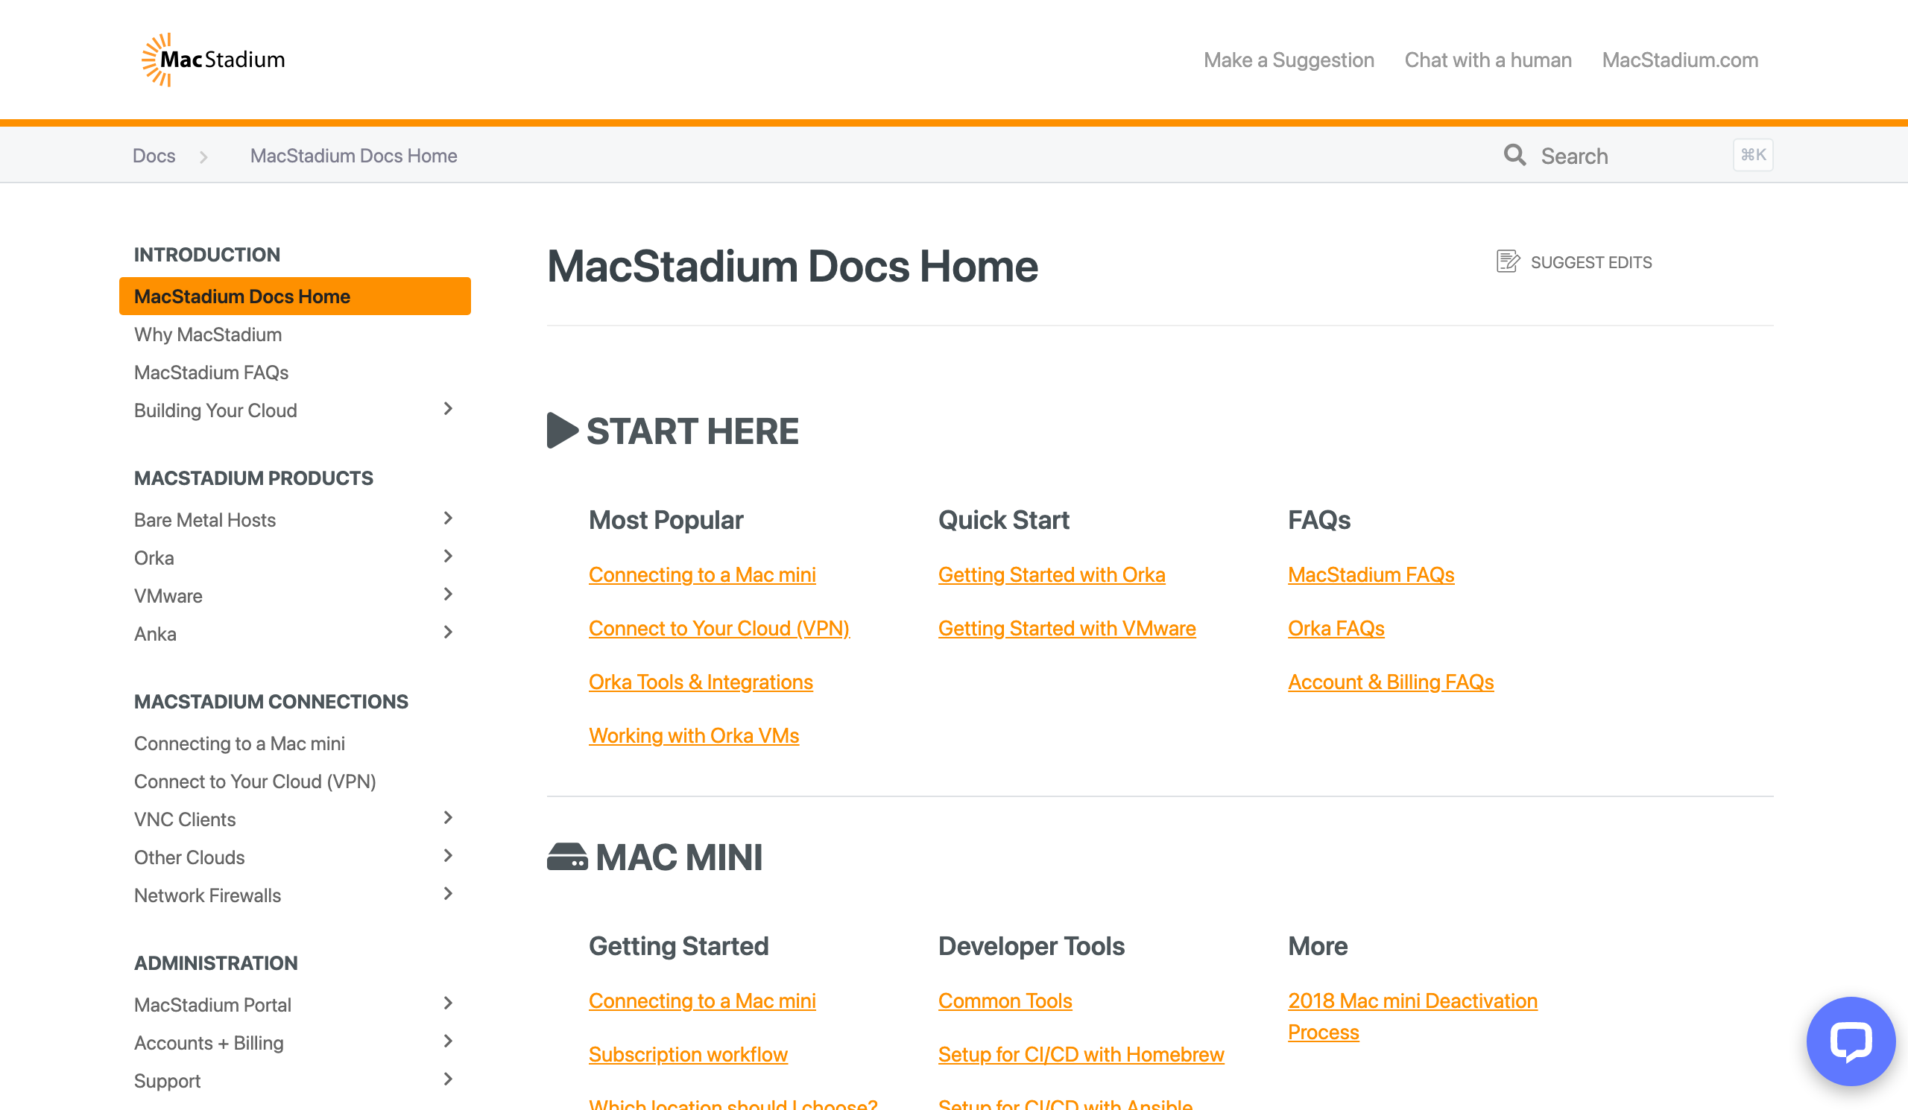Image resolution: width=1908 pixels, height=1110 pixels.
Task: Click the Bare Metal Hosts label
Action: [x=204, y=520]
